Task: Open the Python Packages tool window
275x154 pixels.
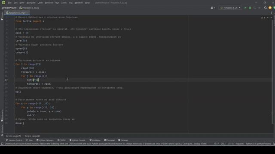Action: coord(45,140)
